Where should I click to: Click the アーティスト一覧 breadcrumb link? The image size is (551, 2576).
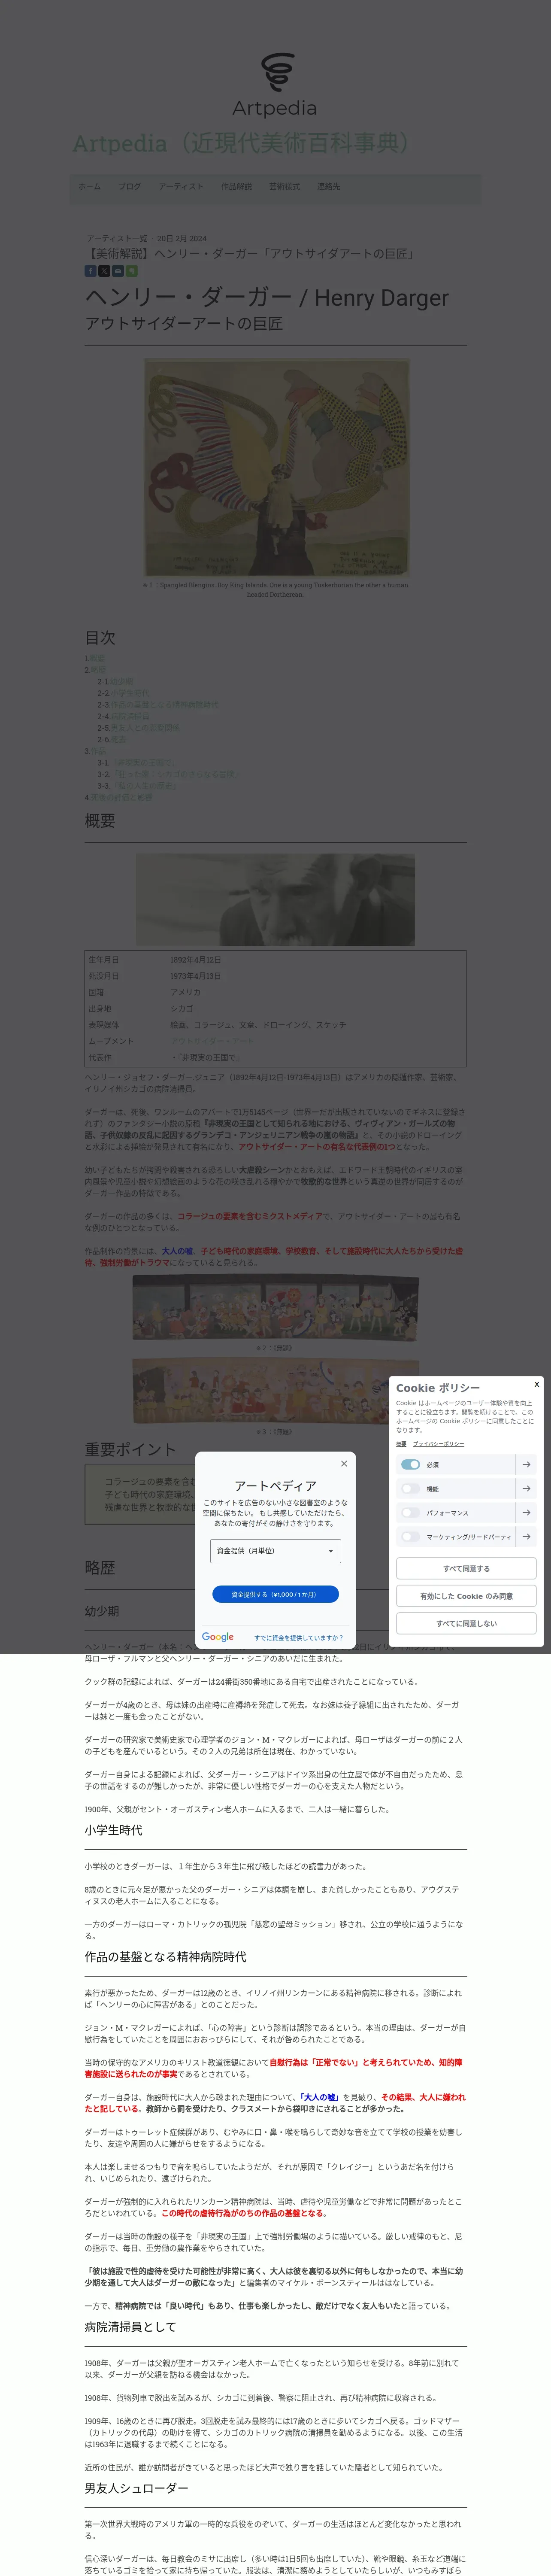tap(117, 238)
